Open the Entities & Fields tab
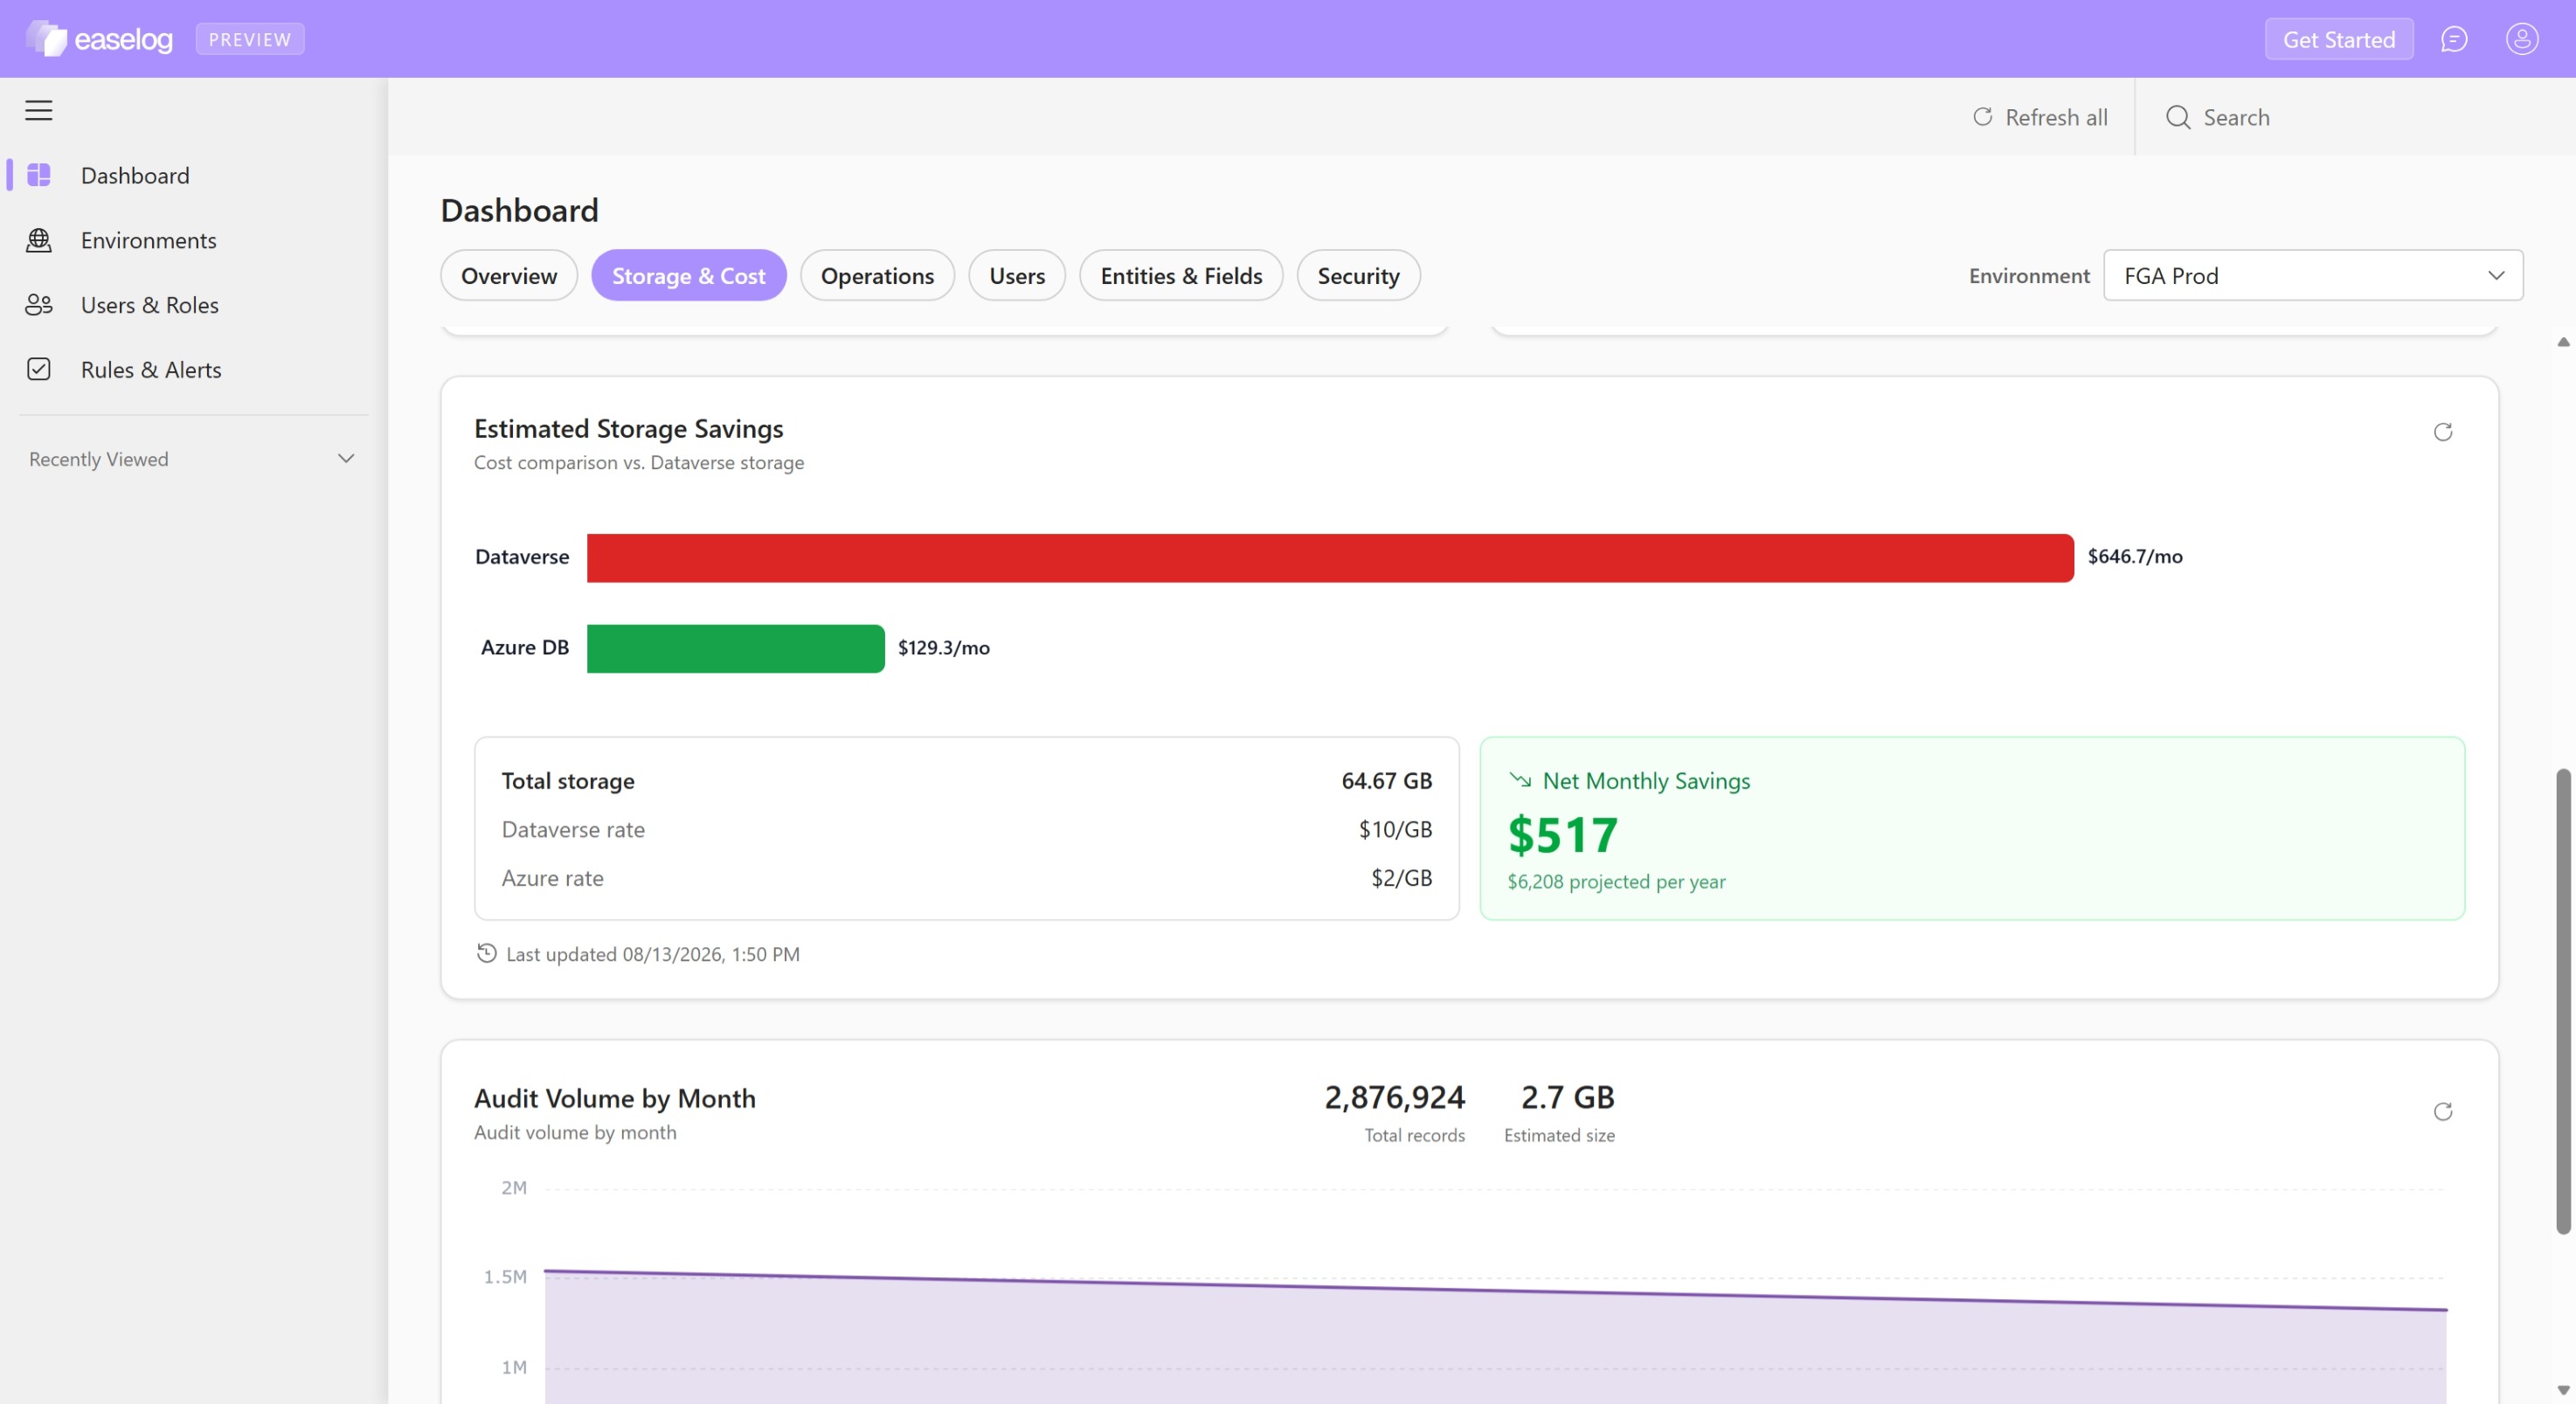2576x1404 pixels. [x=1181, y=275]
